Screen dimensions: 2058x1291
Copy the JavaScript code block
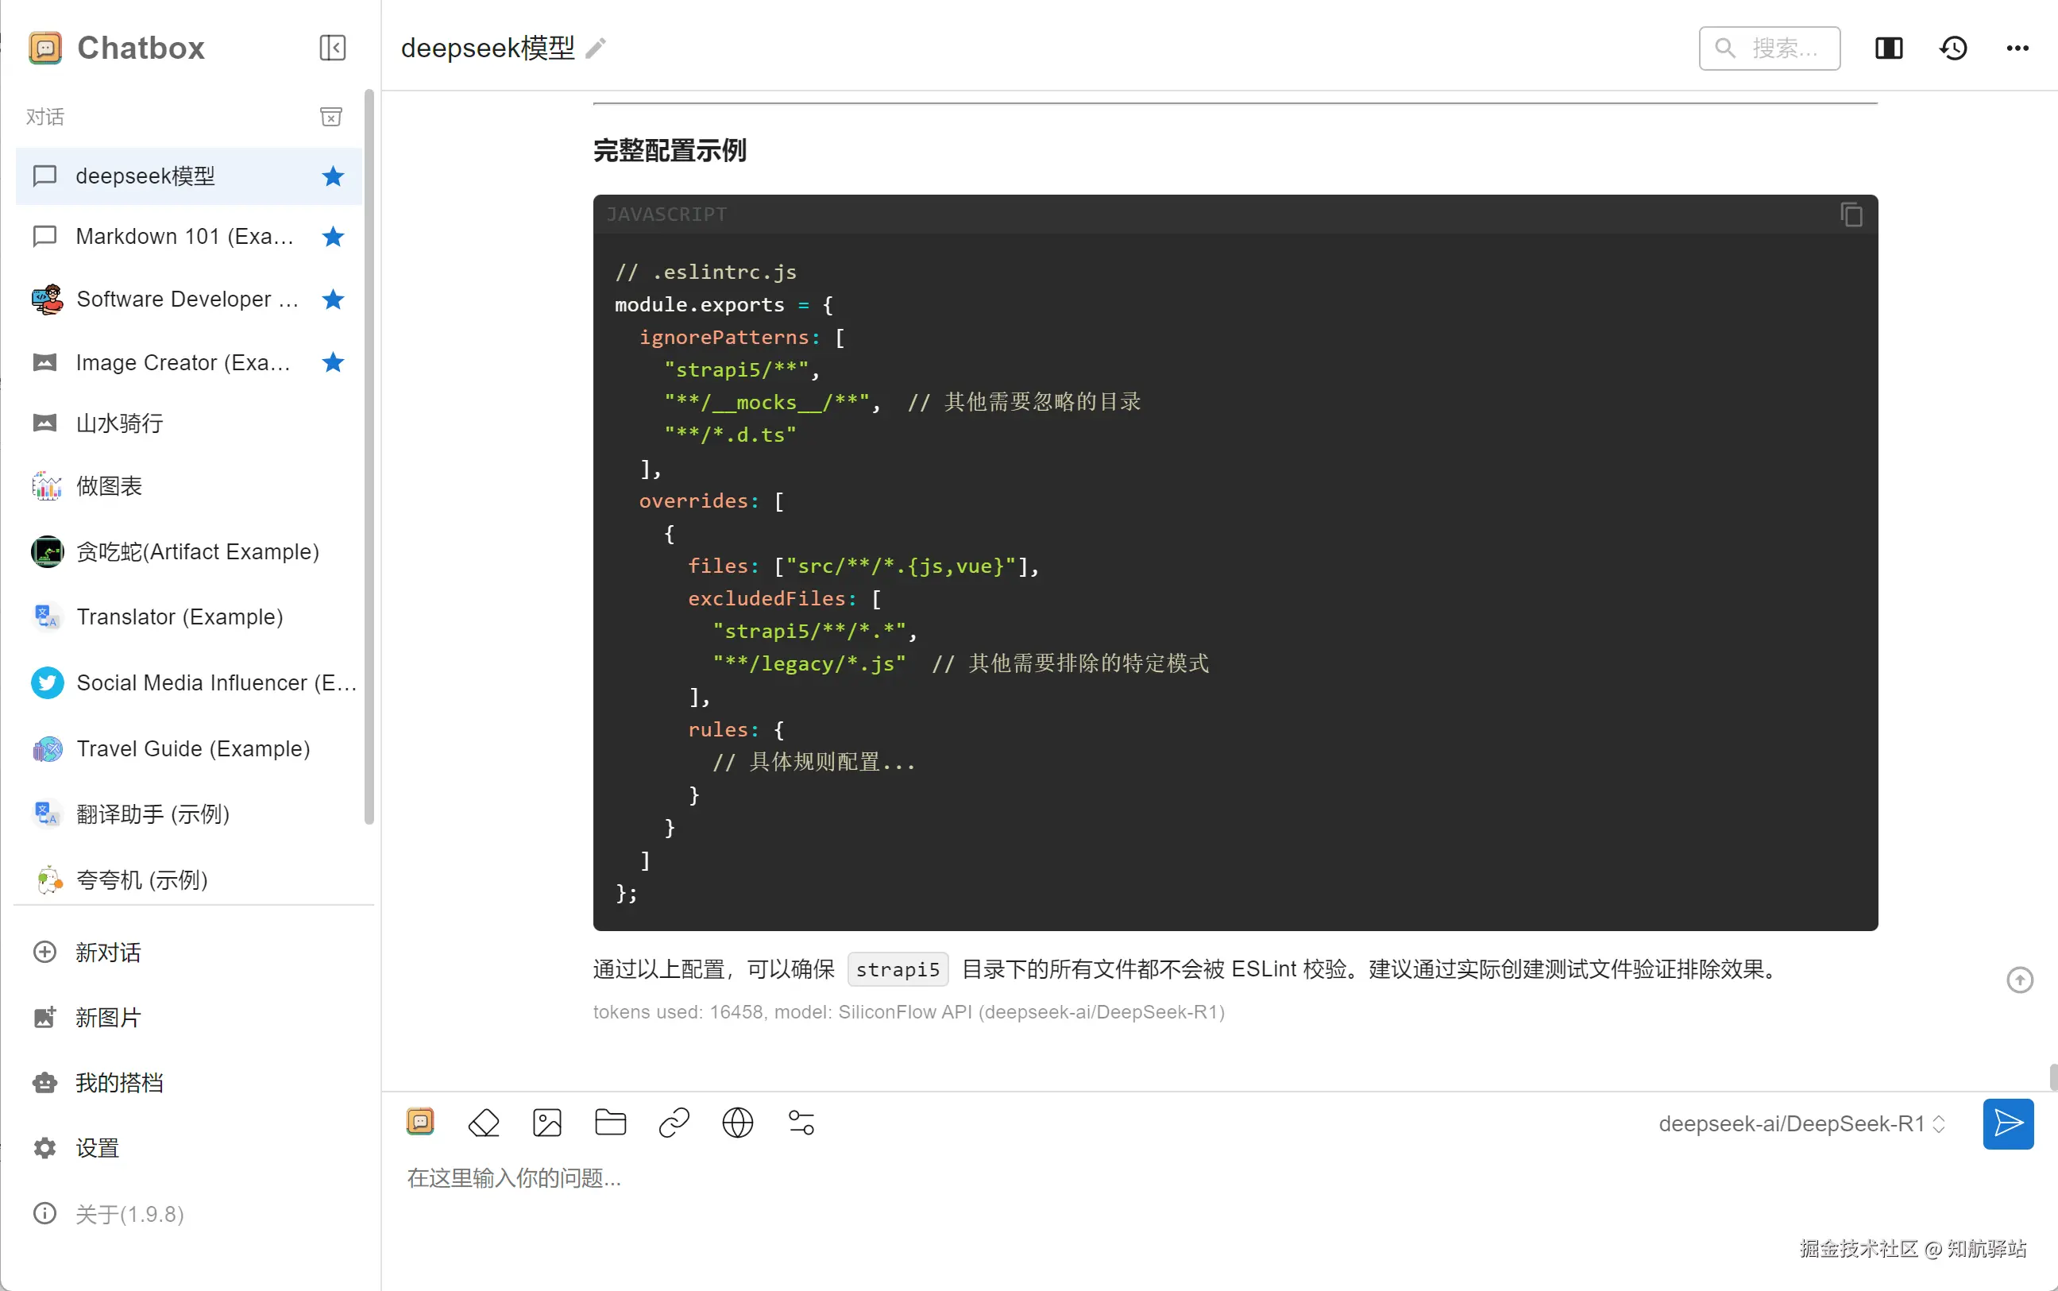pyautogui.click(x=1851, y=215)
